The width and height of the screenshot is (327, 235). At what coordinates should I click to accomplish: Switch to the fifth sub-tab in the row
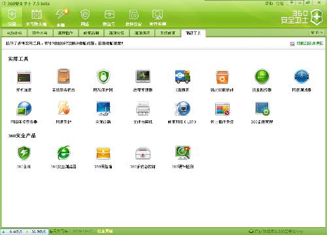pos(116,33)
